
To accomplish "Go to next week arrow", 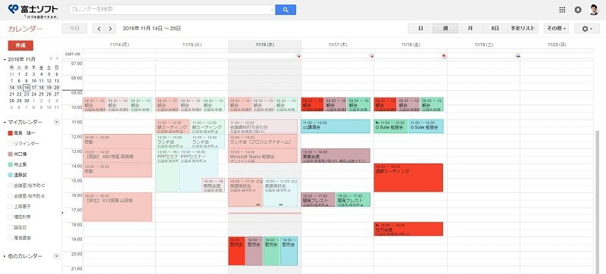I will [x=110, y=29].
